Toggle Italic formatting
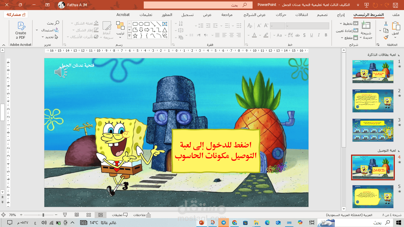 (x=319, y=35)
